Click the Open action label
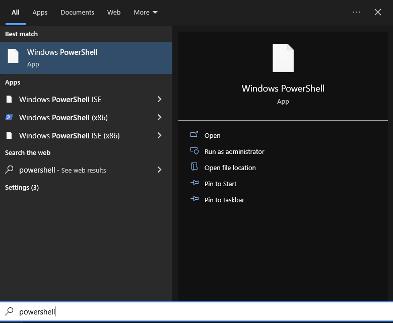 click(212, 135)
